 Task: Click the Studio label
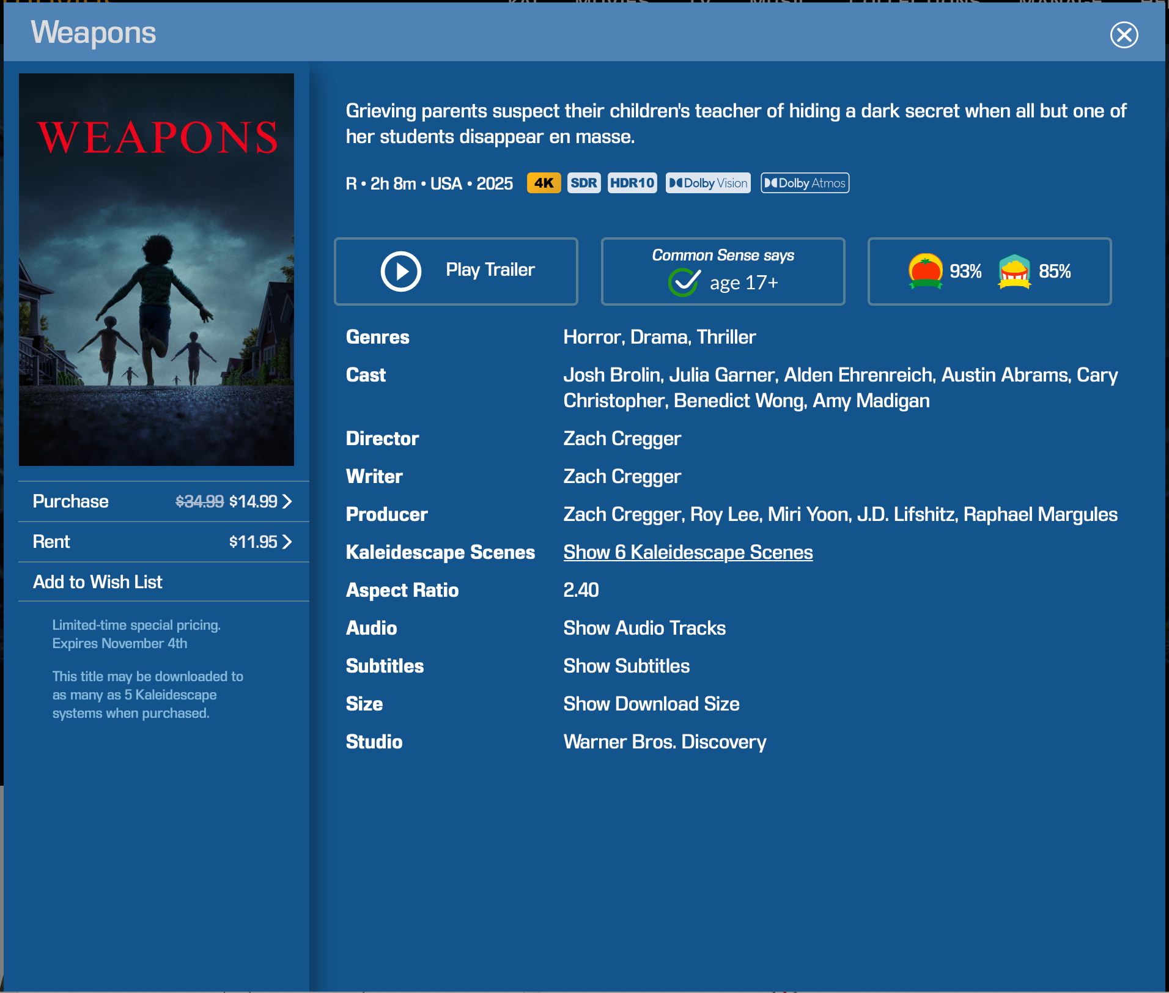point(374,742)
